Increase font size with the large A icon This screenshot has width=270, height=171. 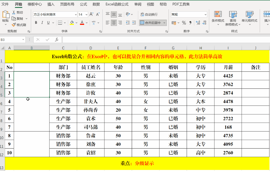click(91, 14)
